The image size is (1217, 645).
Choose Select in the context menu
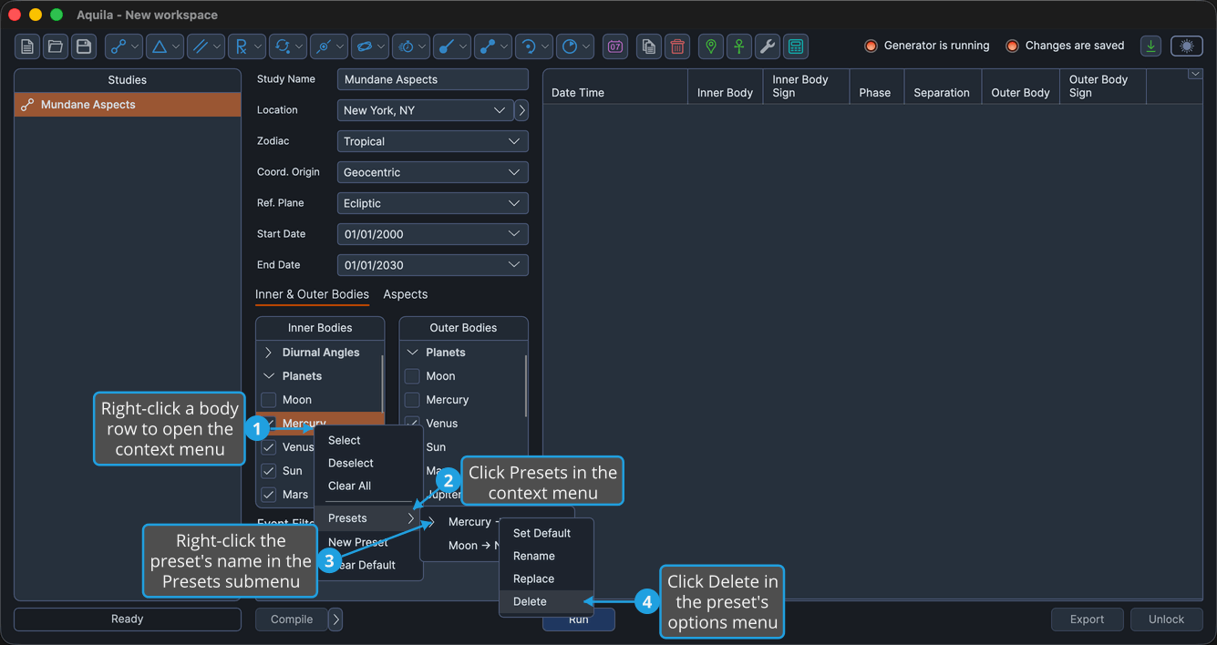point(368,440)
